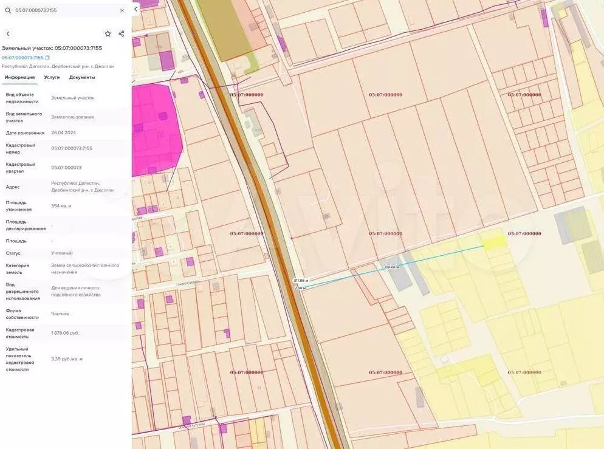
Task: Select the highlighted yellow parcel on map
Action: tap(495, 243)
